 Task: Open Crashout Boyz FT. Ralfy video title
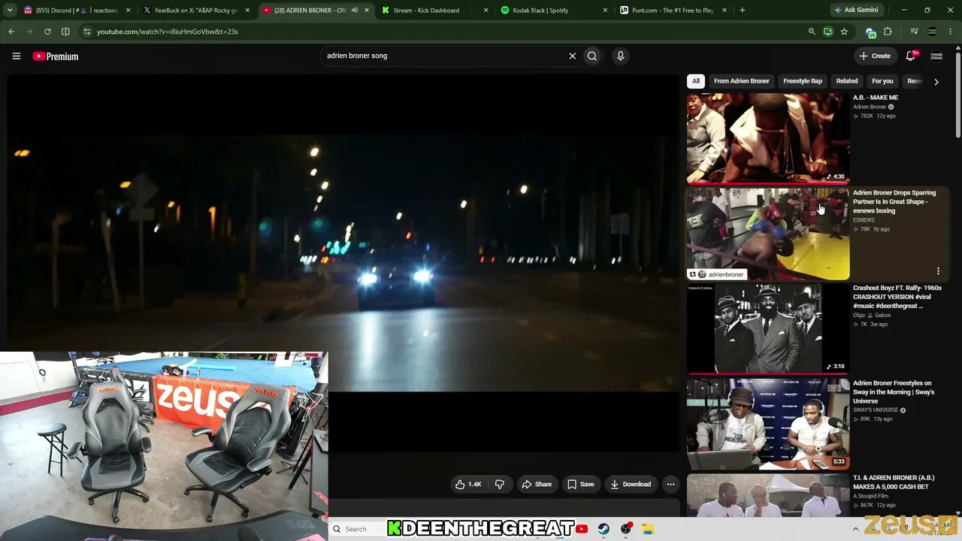click(897, 297)
